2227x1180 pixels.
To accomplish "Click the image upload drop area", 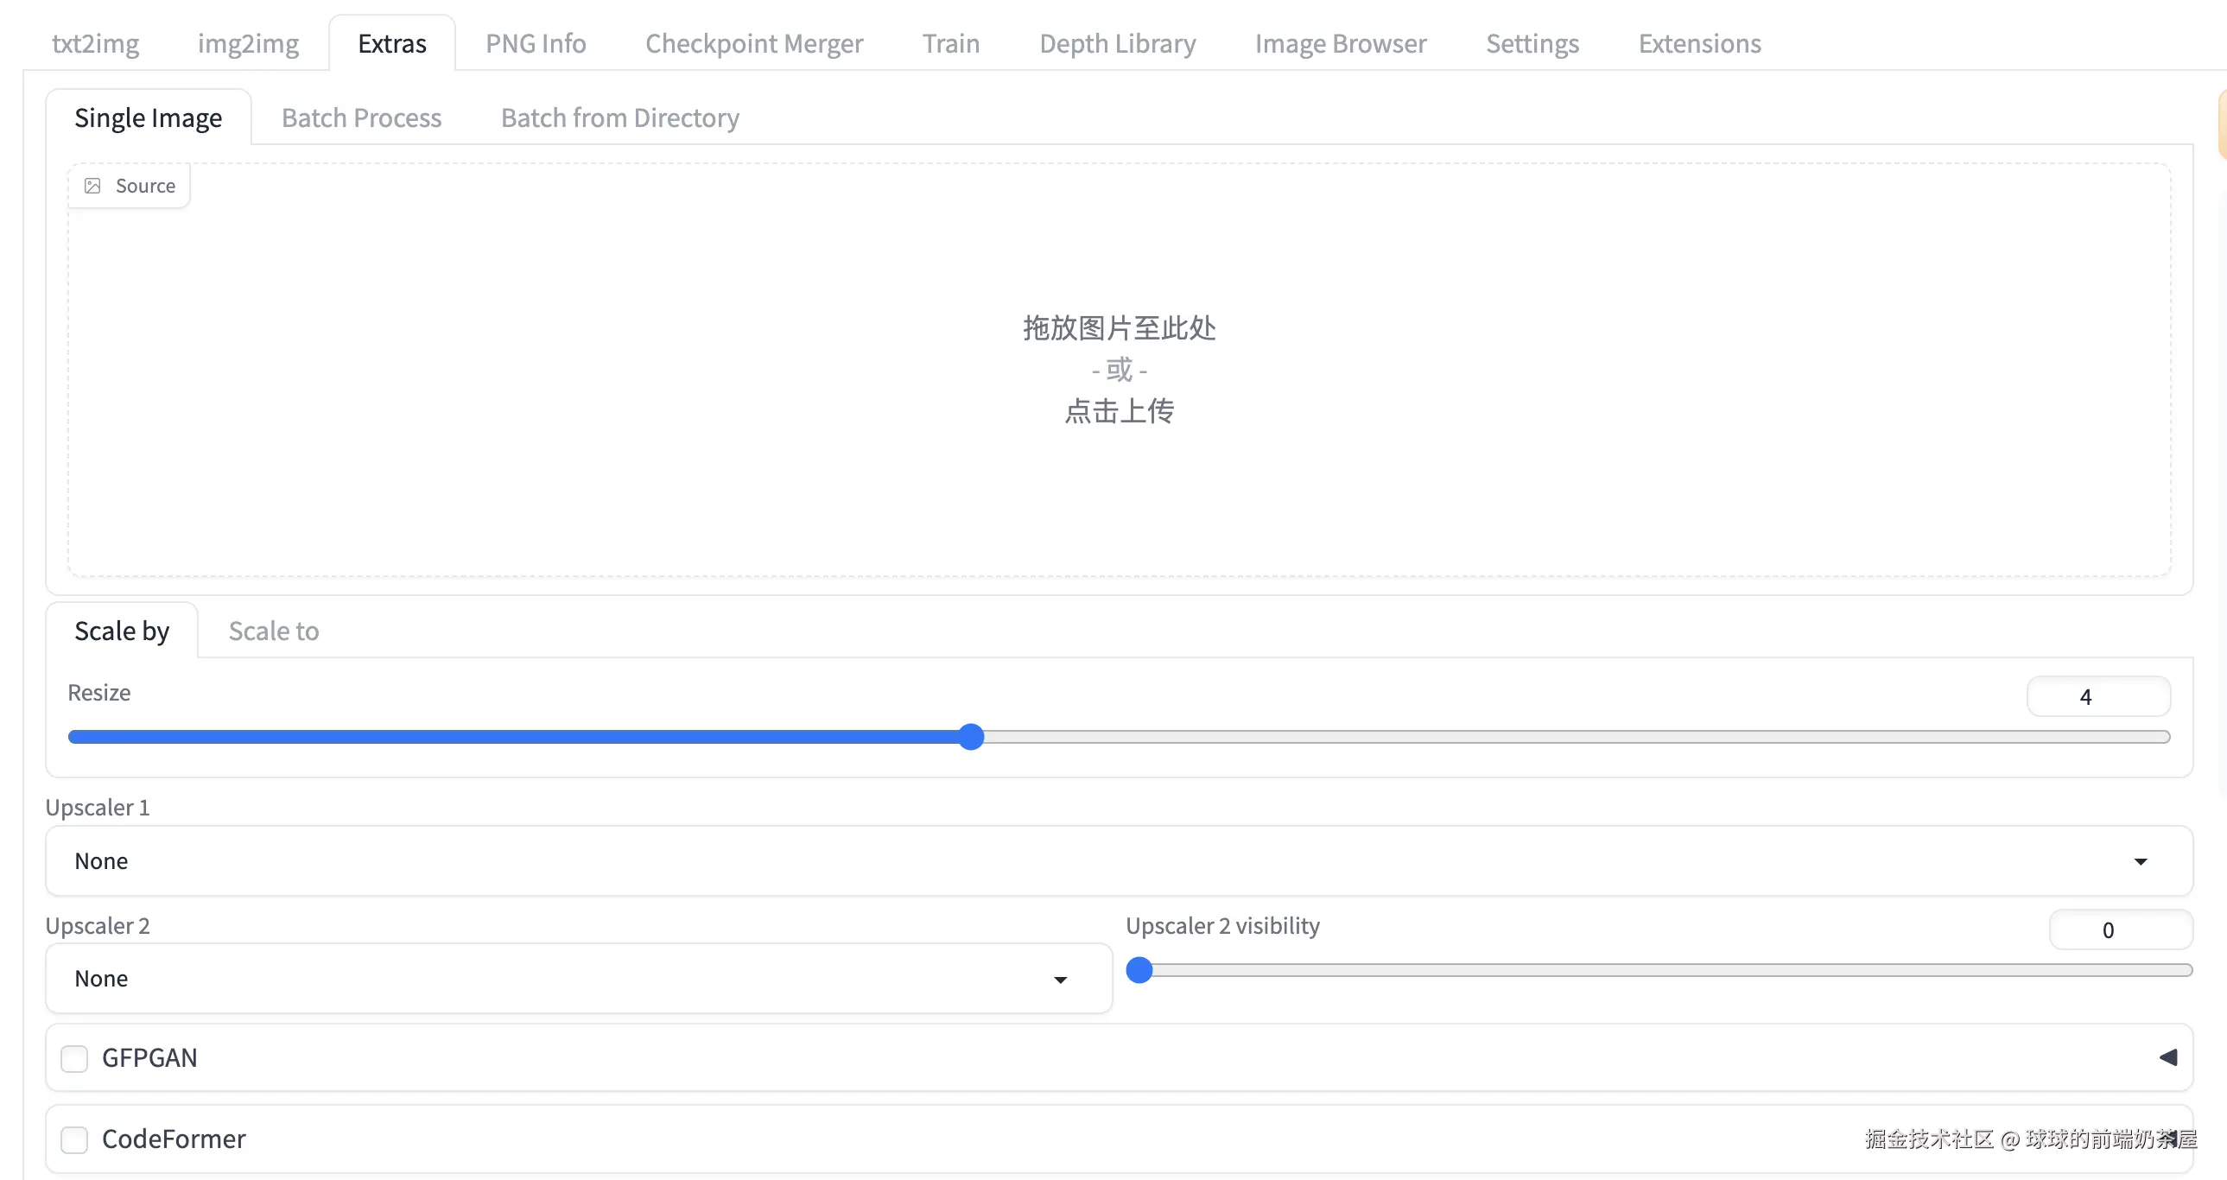I will pos(1119,370).
